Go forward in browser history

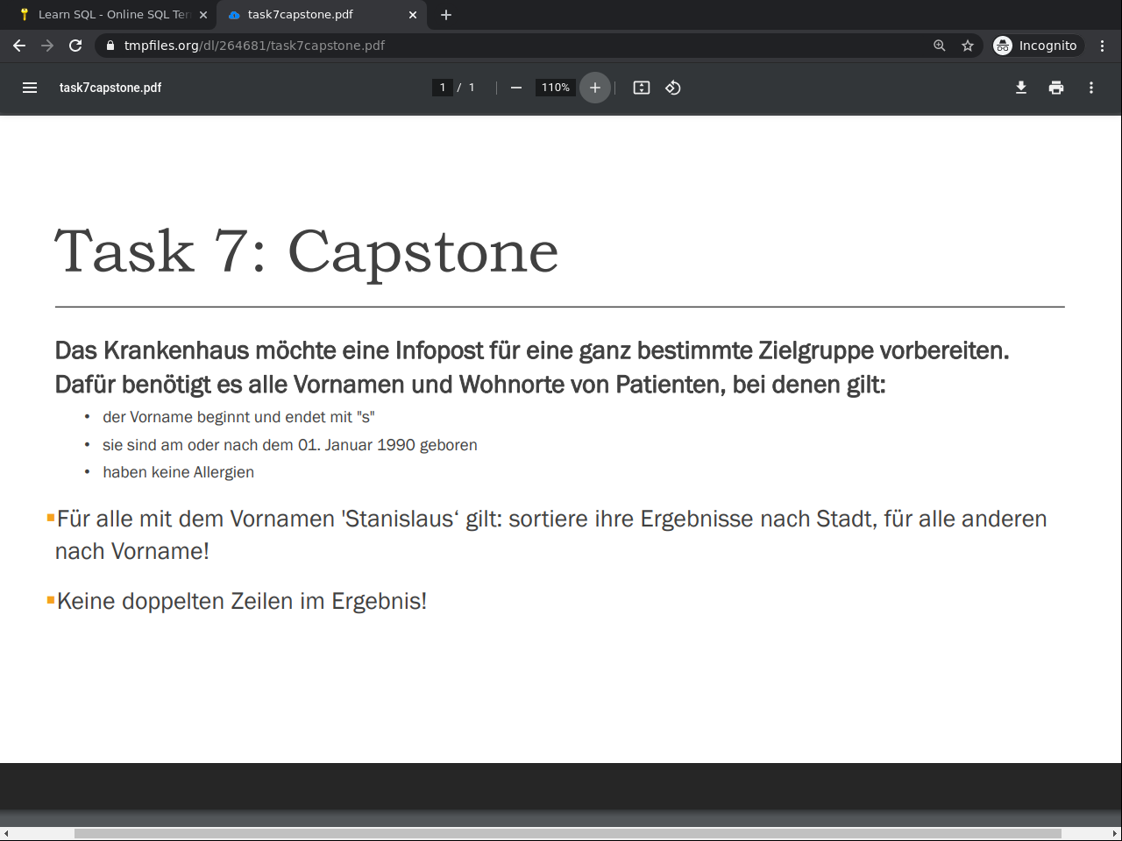(47, 46)
